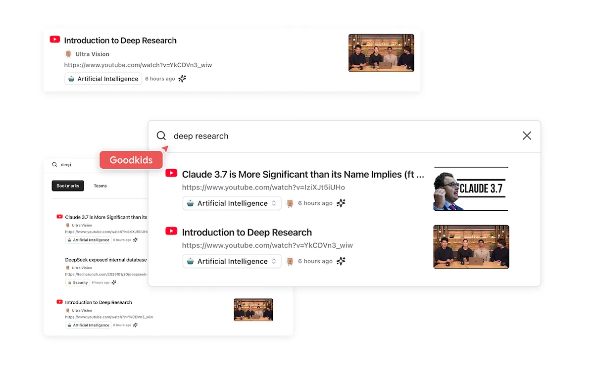
Task: Click the "Ultra Vision" text under the DeepSeek bookmark
Action: pyautogui.click(x=82, y=268)
